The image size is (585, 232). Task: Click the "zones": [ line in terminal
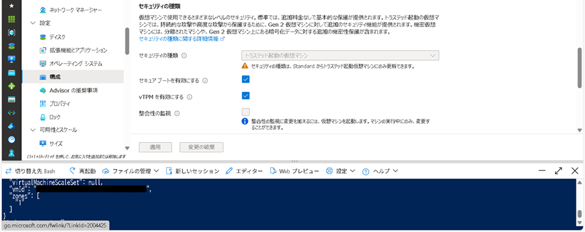point(24,196)
